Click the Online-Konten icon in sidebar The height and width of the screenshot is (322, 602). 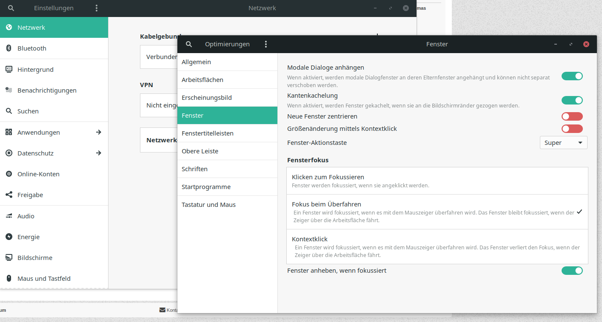coord(9,174)
